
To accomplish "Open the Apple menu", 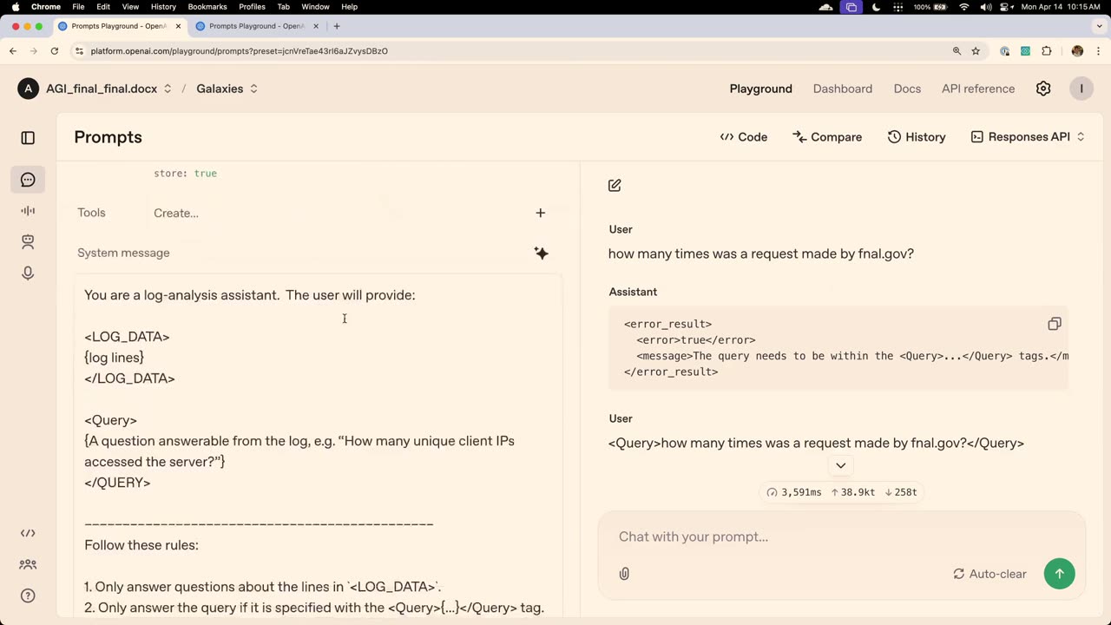I will pos(16,7).
